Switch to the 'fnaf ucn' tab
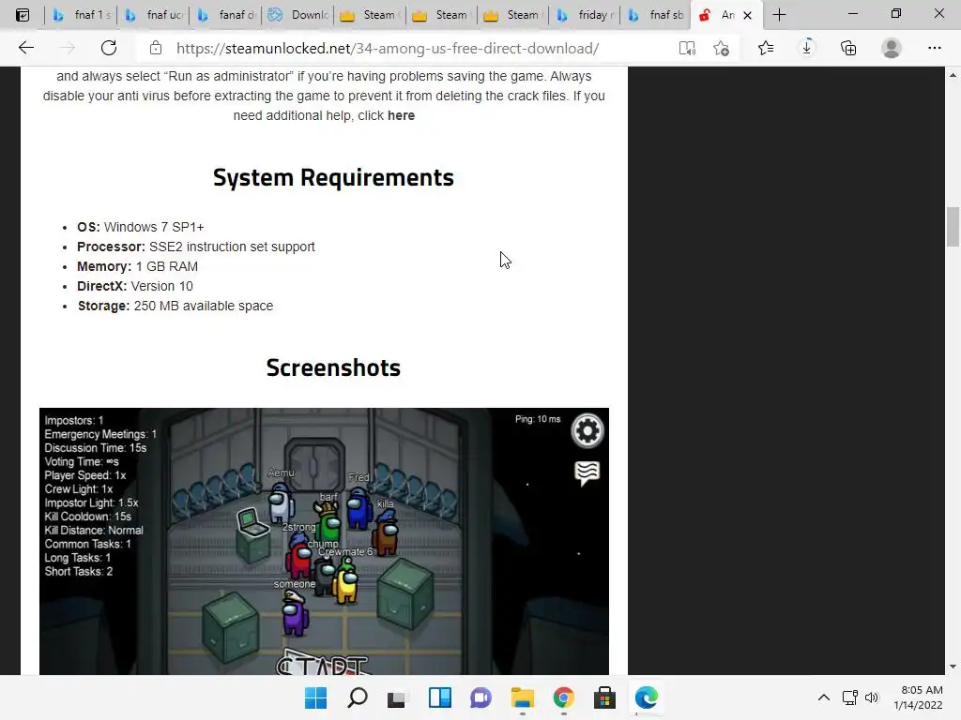The height and width of the screenshot is (720, 961). pyautogui.click(x=154, y=15)
